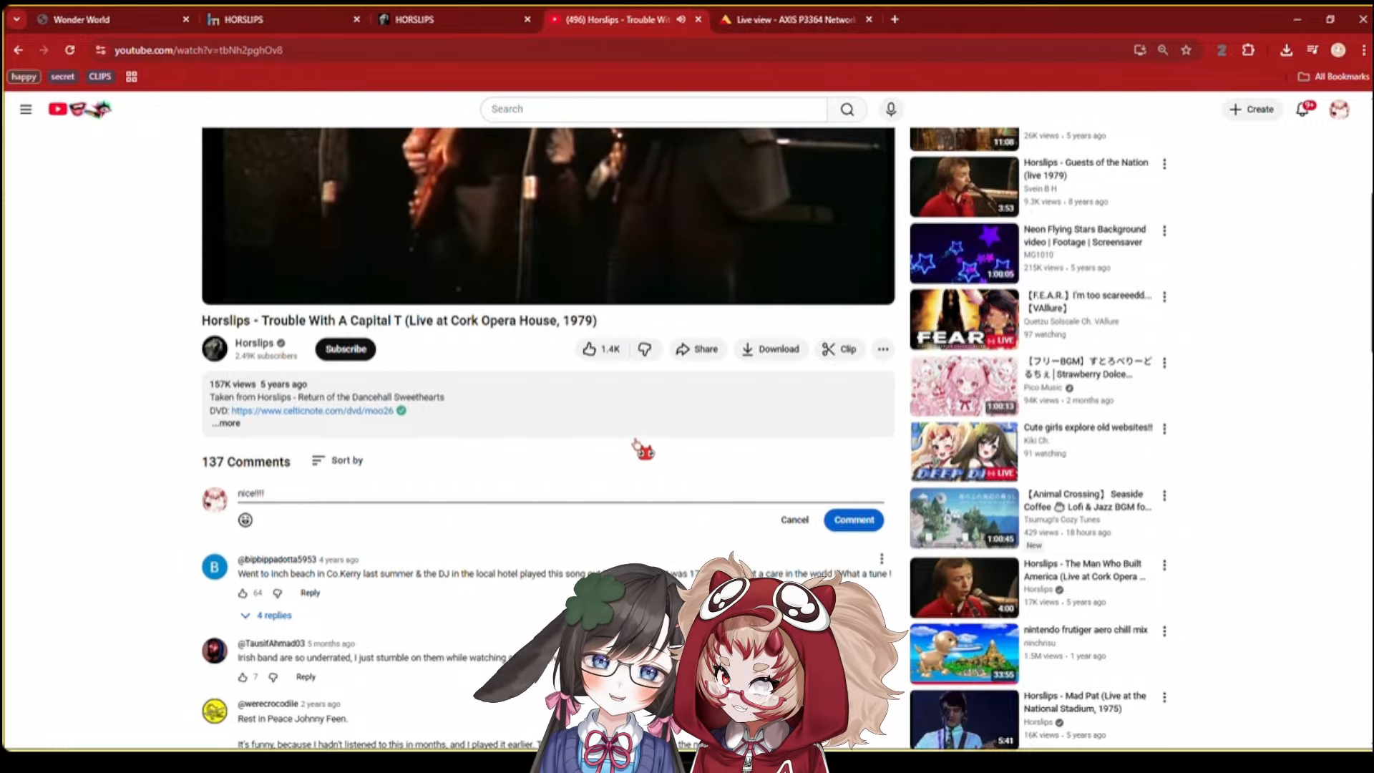Open browser extensions puzzle icon

click(x=1249, y=50)
